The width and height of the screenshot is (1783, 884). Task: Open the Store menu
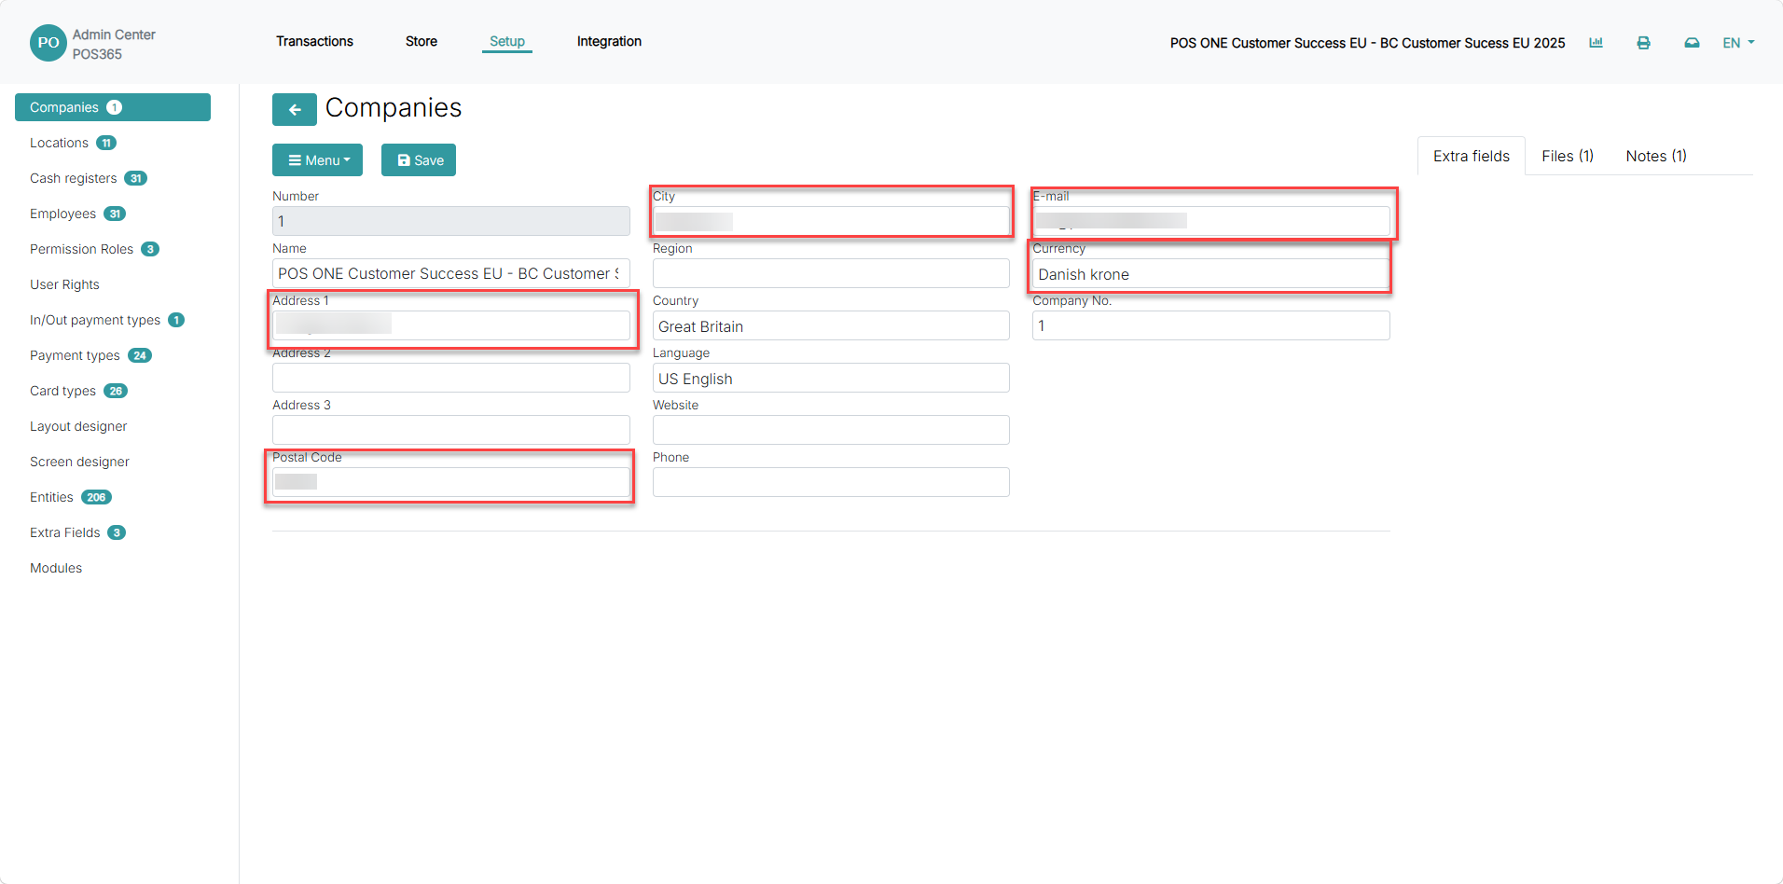(422, 41)
